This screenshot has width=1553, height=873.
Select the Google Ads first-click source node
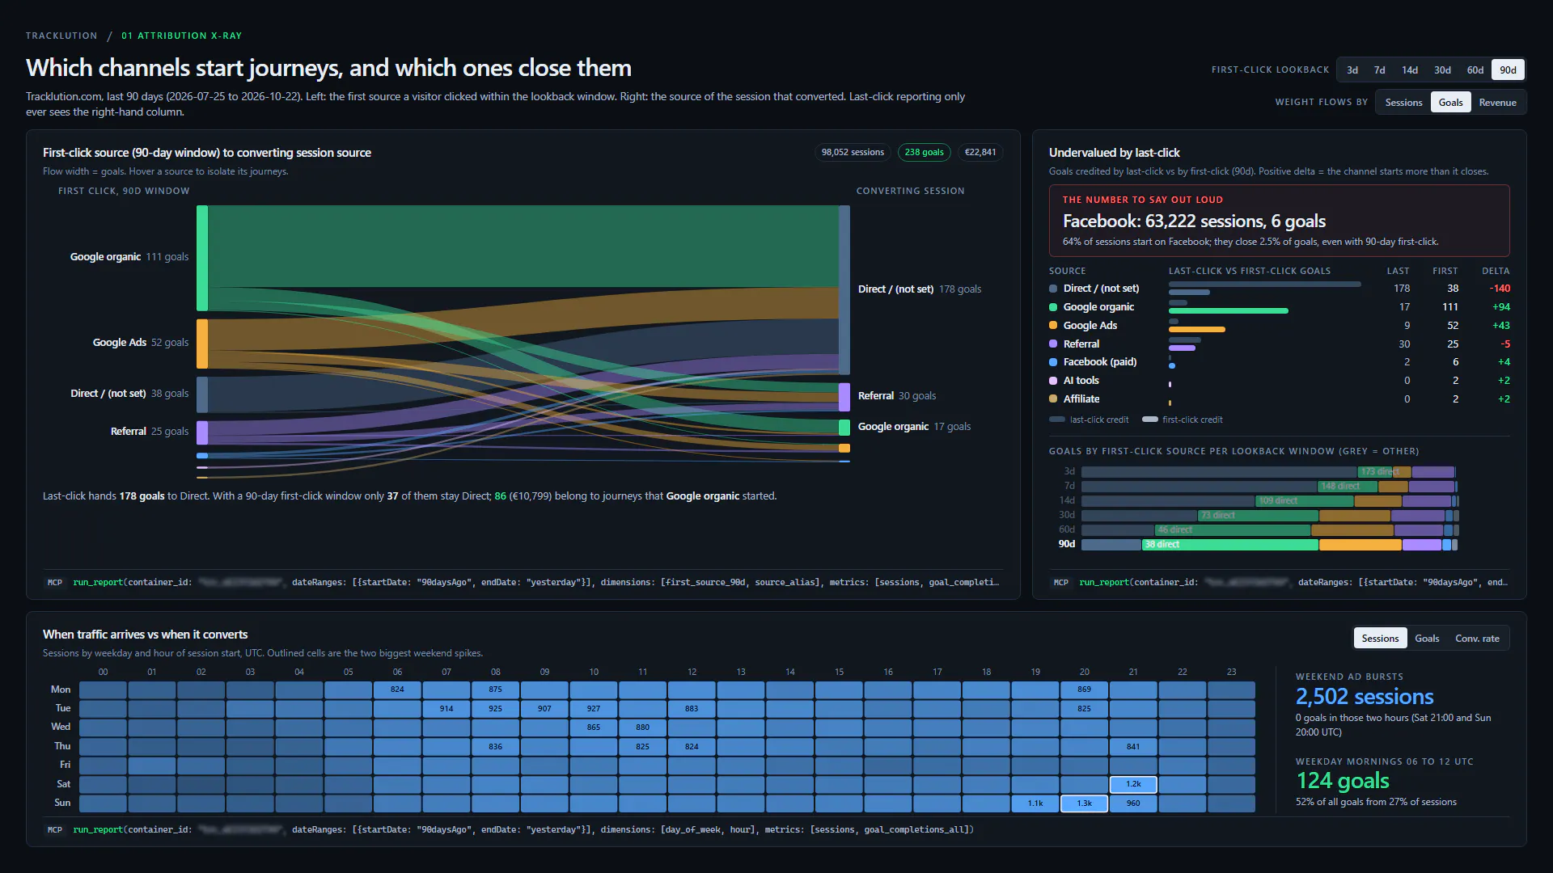(x=202, y=344)
